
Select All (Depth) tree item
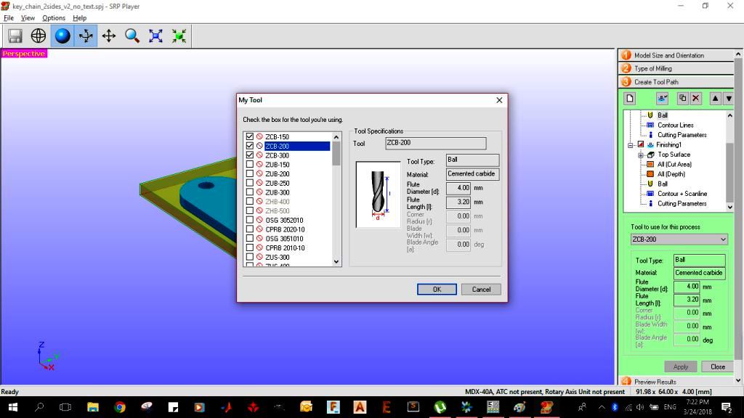tap(671, 174)
